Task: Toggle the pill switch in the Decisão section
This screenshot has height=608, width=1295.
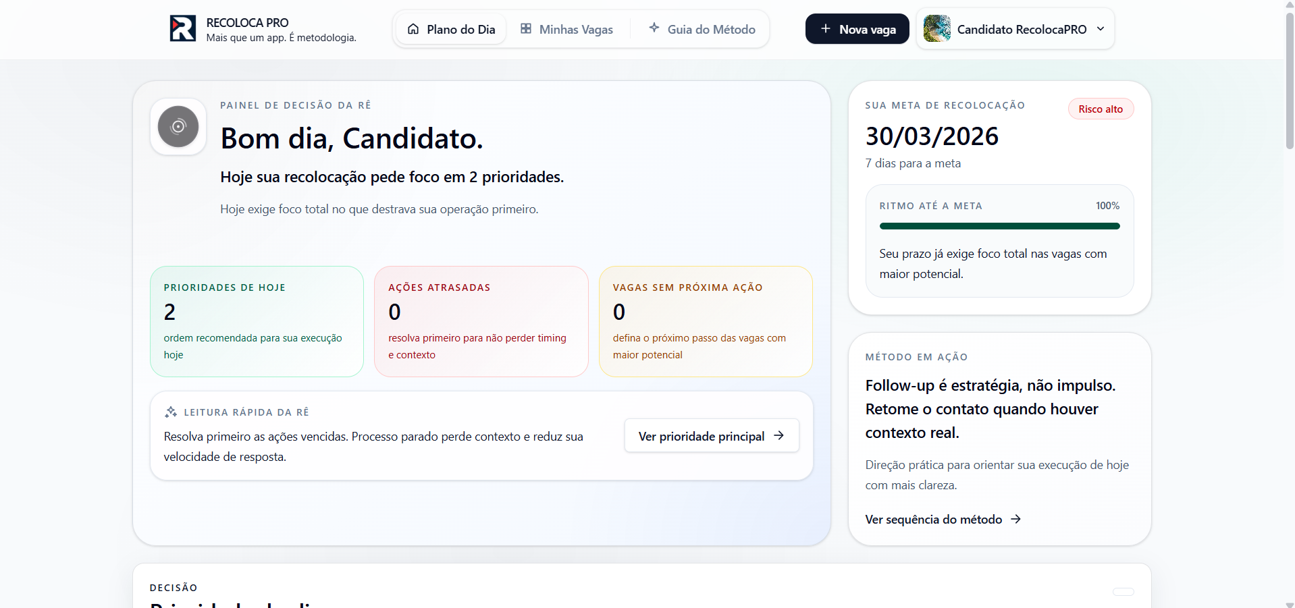Action: point(1123,591)
